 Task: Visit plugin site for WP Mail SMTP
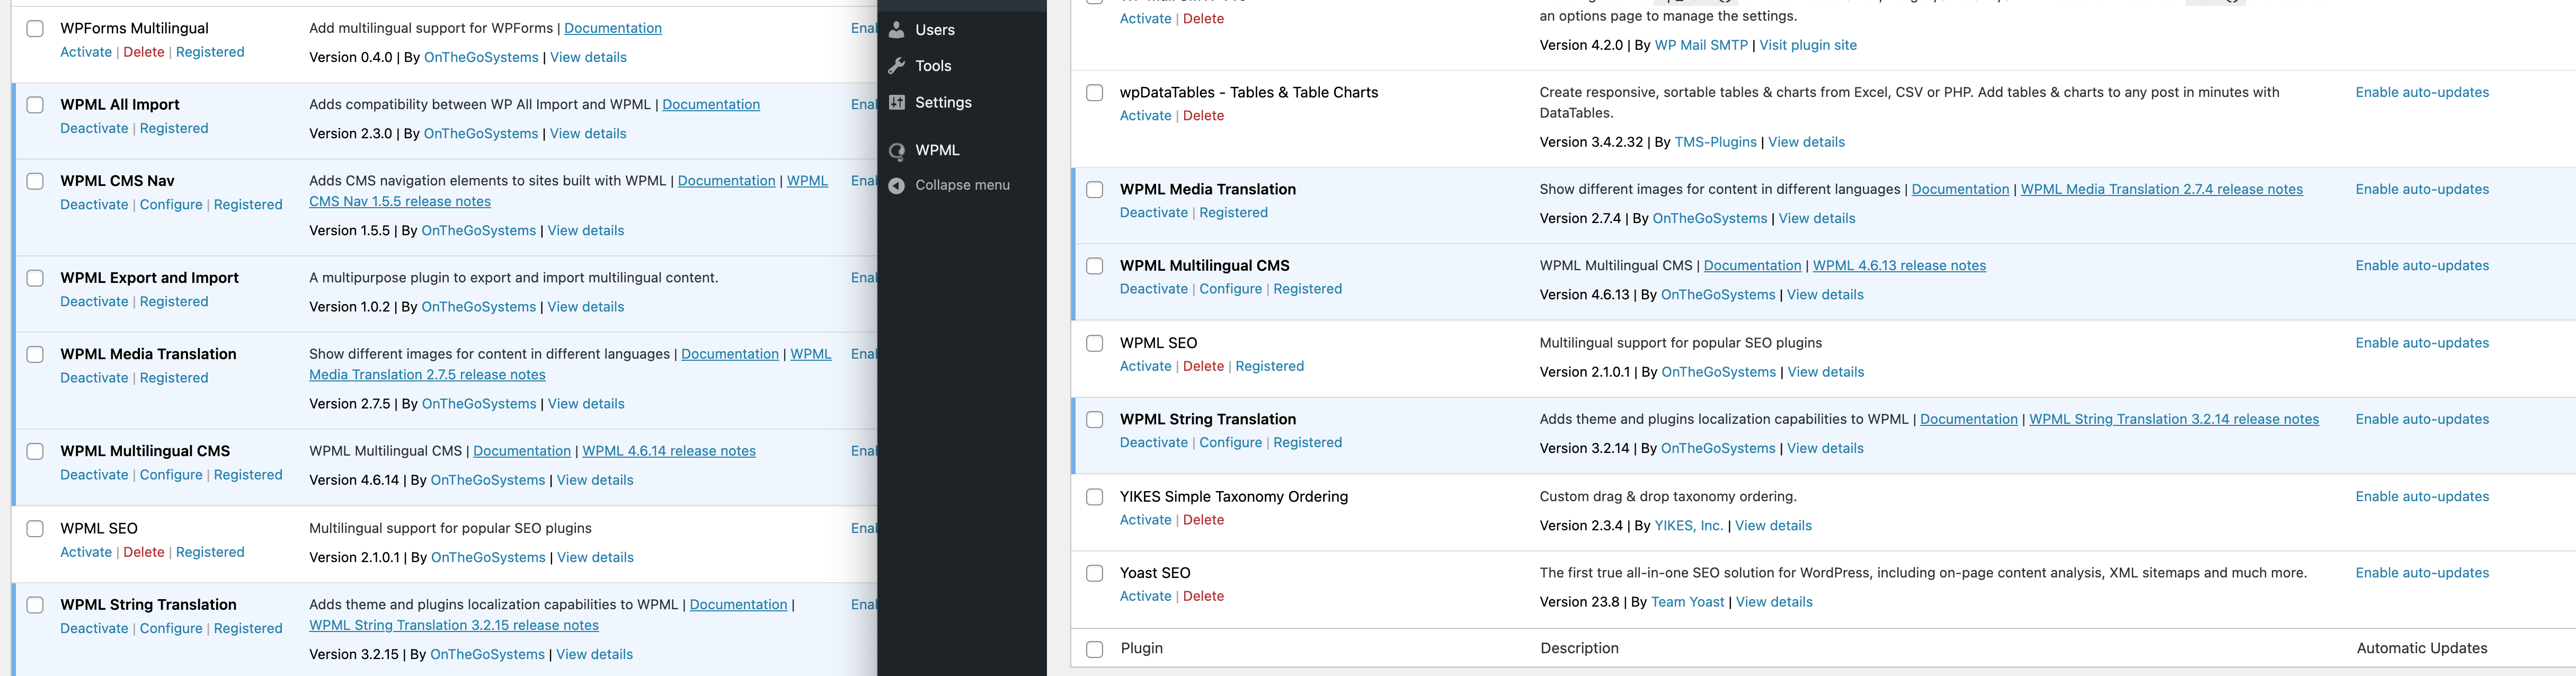tap(1808, 45)
